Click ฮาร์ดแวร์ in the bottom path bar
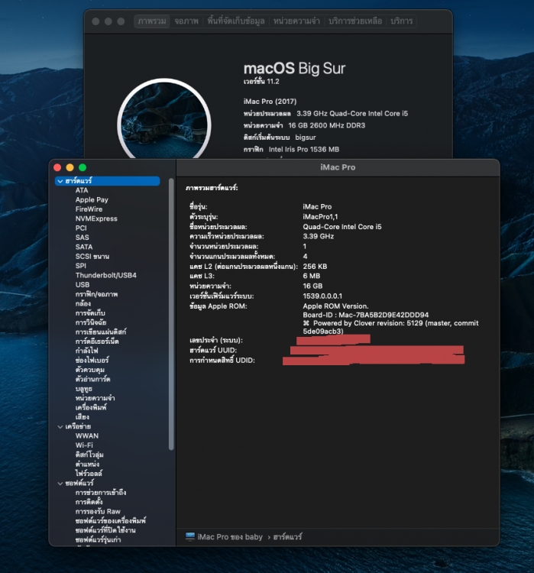 [x=288, y=537]
